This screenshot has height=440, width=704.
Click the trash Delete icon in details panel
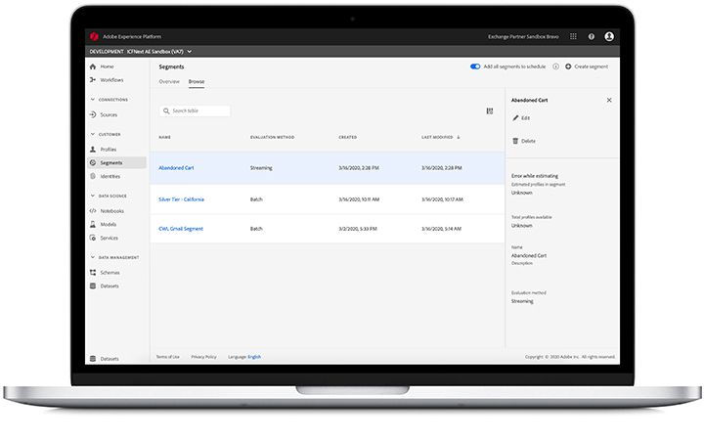tap(515, 141)
